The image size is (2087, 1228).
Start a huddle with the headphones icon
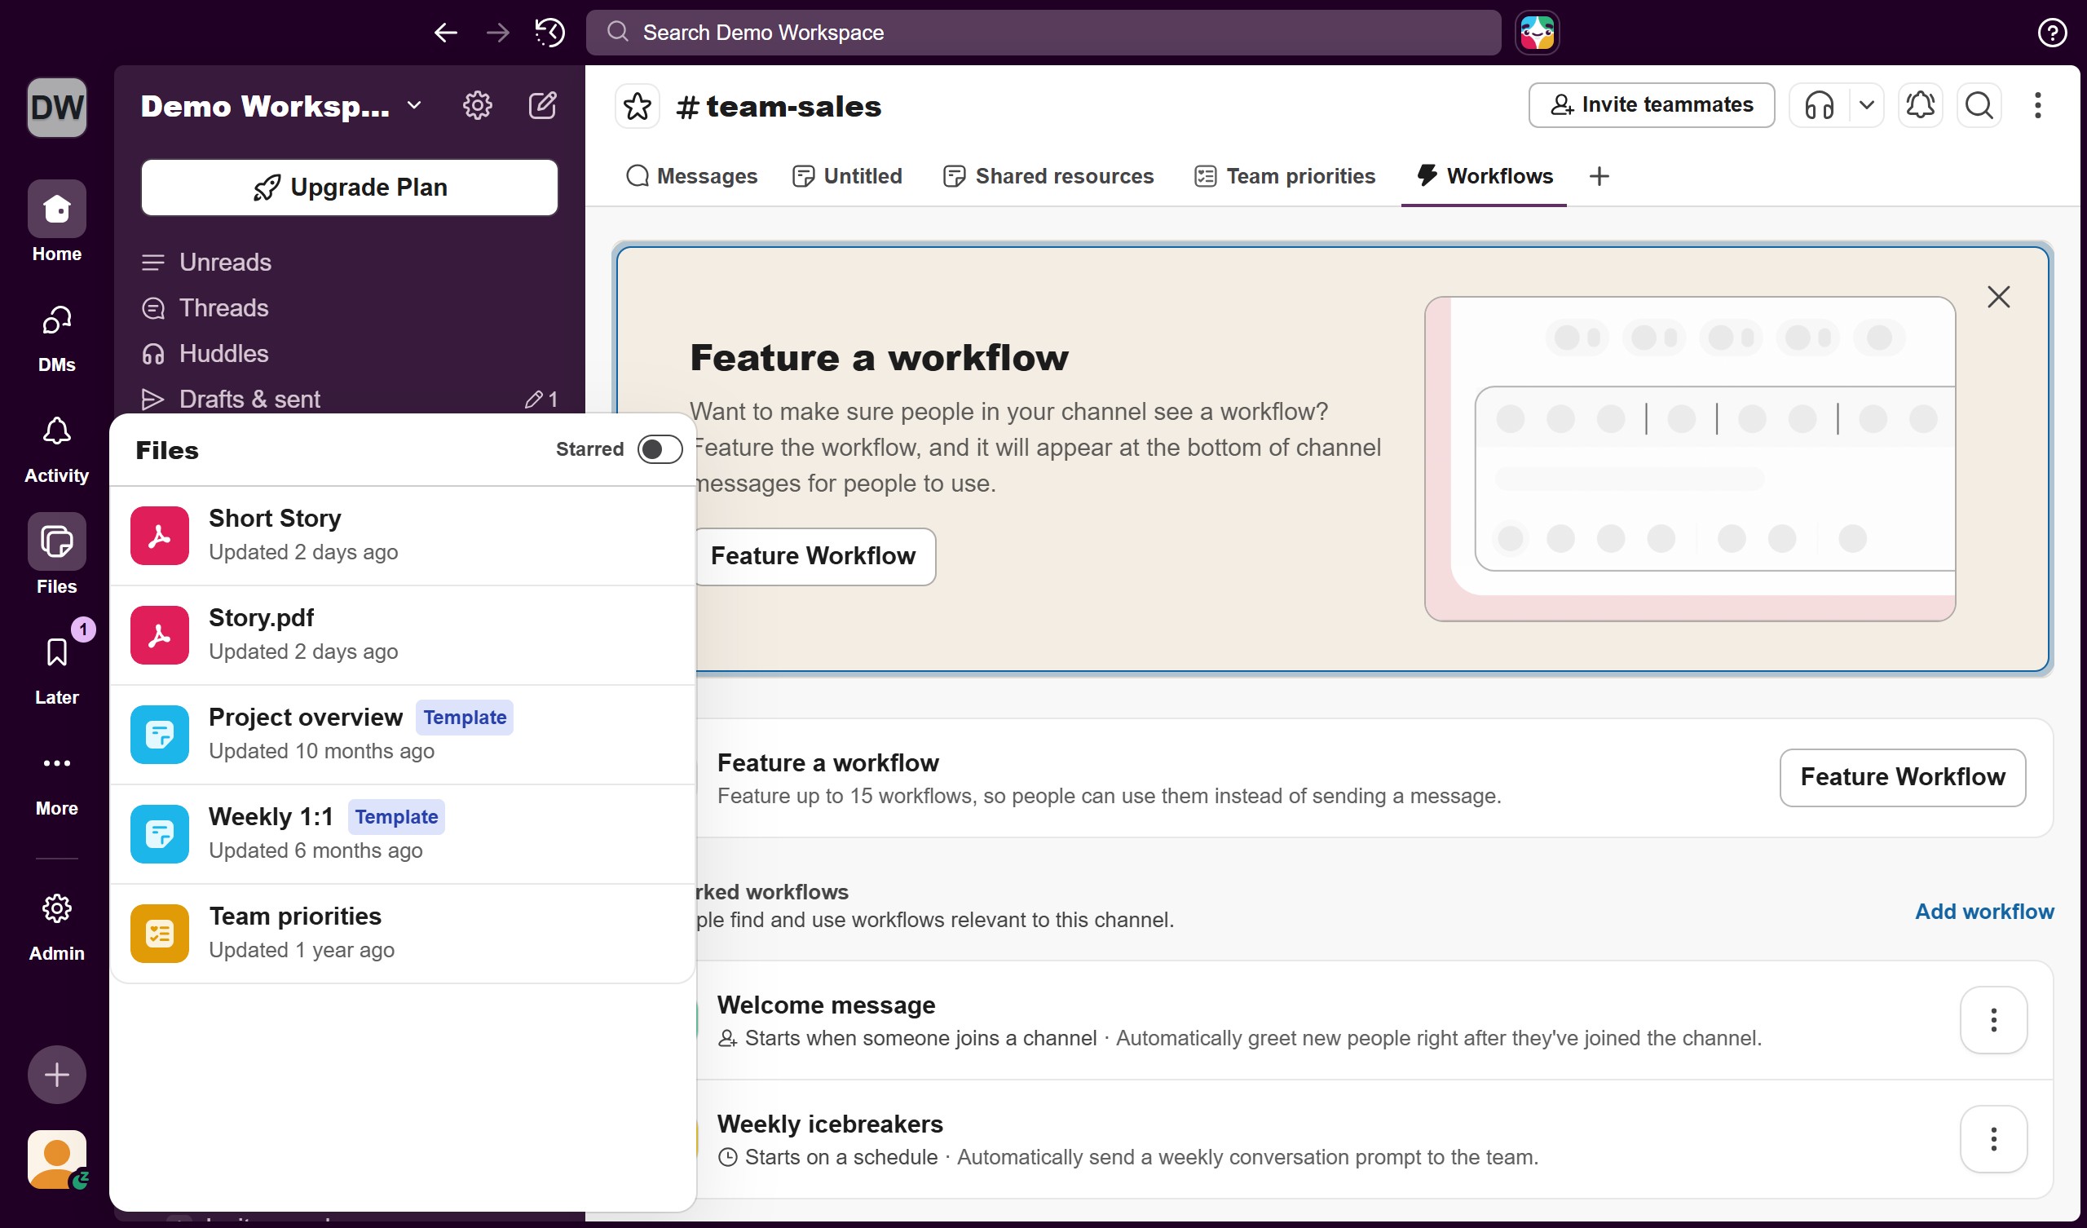[1818, 105]
